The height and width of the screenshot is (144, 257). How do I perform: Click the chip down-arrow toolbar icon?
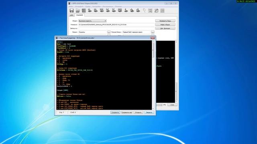[x=126, y=11]
